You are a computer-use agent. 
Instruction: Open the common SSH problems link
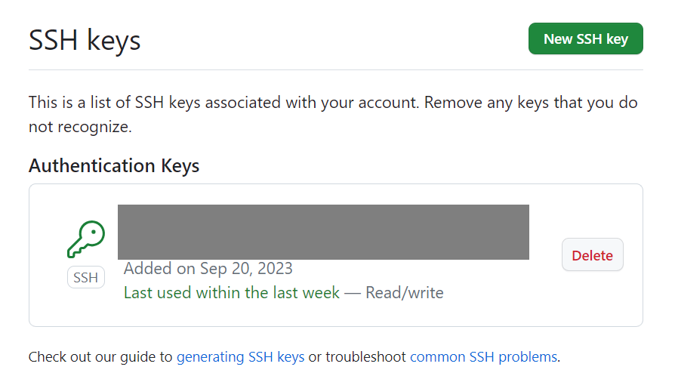coord(483,356)
